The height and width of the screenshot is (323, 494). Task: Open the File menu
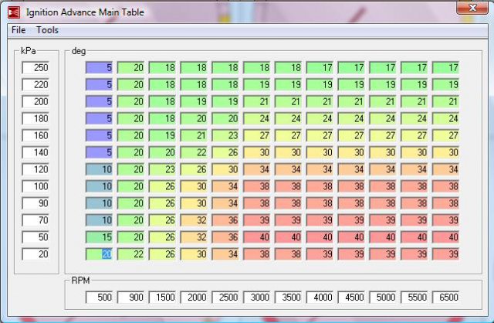coord(19,30)
